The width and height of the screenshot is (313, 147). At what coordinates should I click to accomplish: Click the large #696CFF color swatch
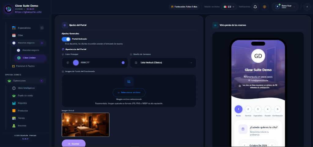pyautogui.click(x=76, y=62)
